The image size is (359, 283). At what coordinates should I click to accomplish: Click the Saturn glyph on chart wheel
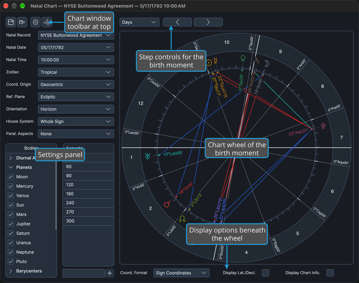(257, 61)
